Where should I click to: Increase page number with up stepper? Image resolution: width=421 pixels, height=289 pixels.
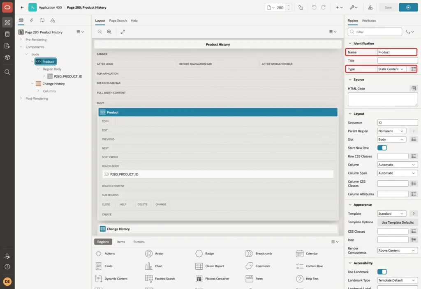[289, 5]
